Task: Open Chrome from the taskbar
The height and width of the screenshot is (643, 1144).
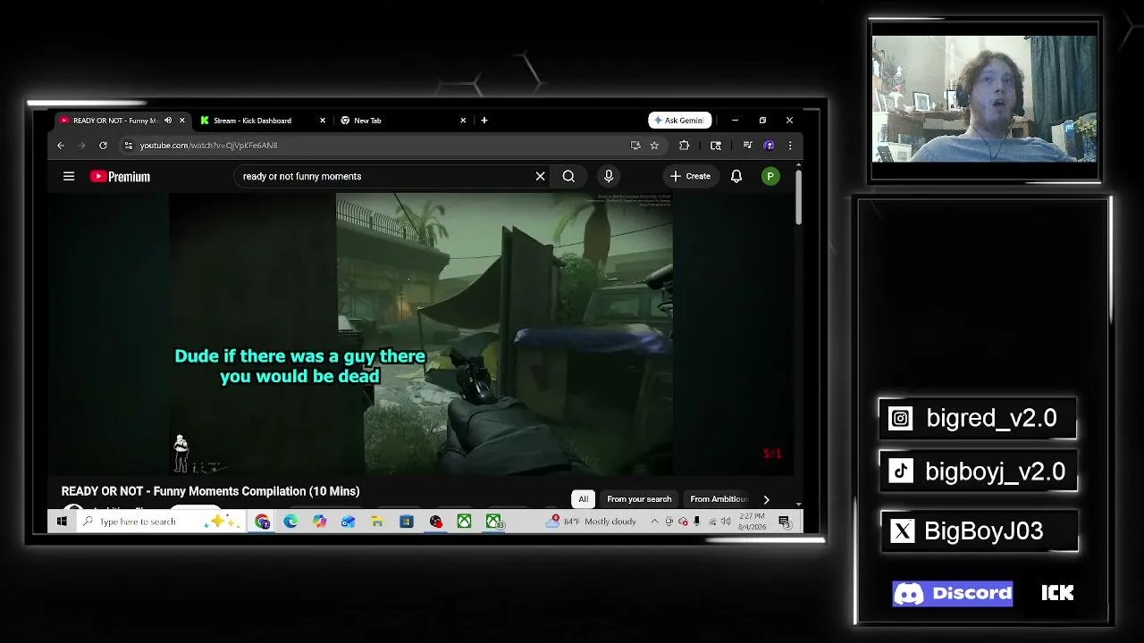Action: pos(262,522)
